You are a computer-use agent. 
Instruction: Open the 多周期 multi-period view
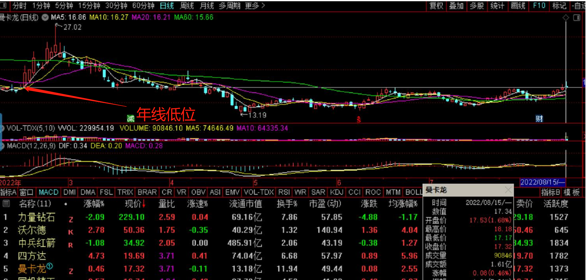[x=230, y=6]
